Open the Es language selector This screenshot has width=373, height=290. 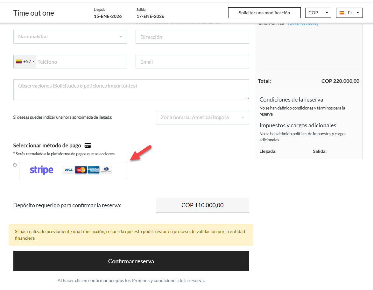point(349,13)
